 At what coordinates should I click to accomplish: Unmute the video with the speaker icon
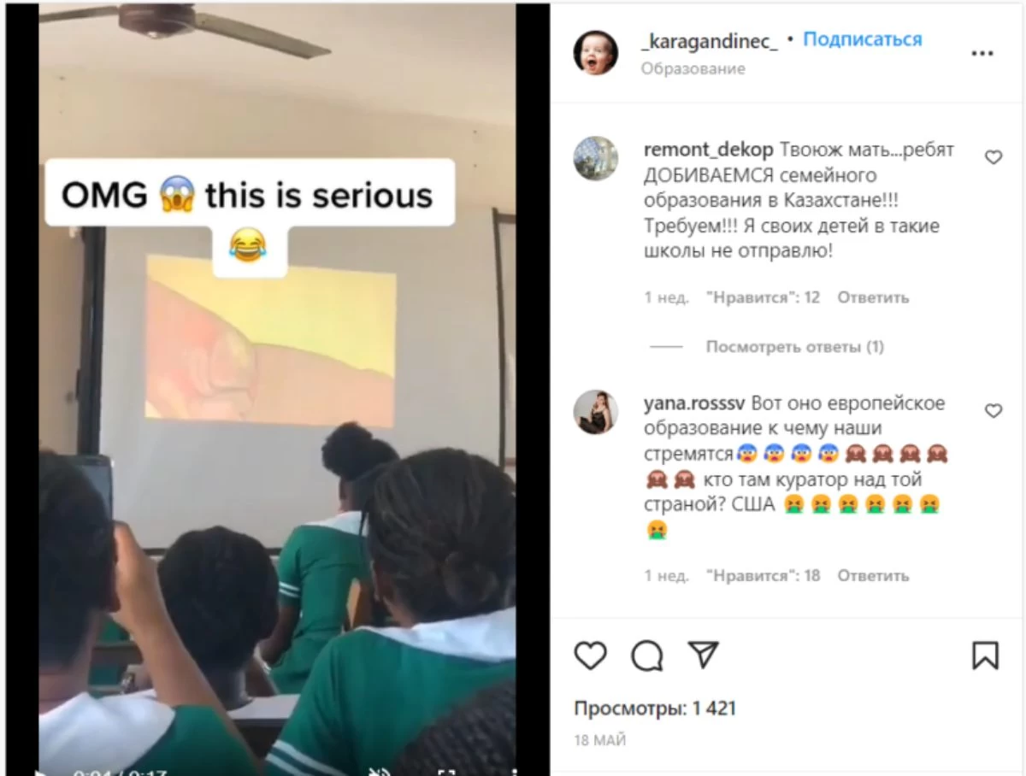click(379, 772)
